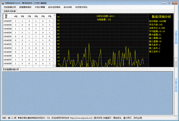Click the 当前遗漏: [5] label on the chart
Viewport: 179px width, 121px height.
coord(104,20)
